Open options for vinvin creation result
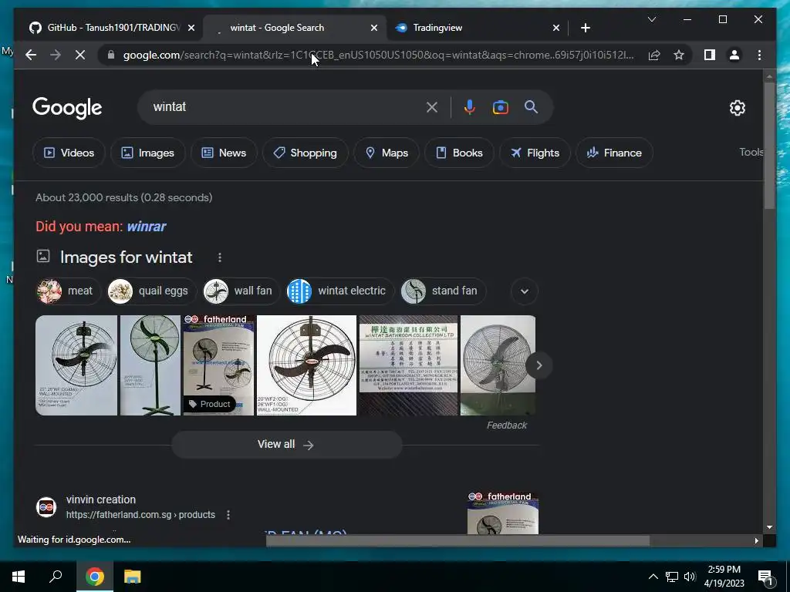790x592 pixels. (x=228, y=514)
